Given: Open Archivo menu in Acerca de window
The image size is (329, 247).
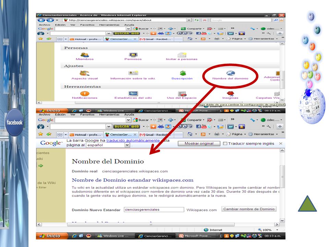Looking at the screenshot, I should (x=45, y=25).
